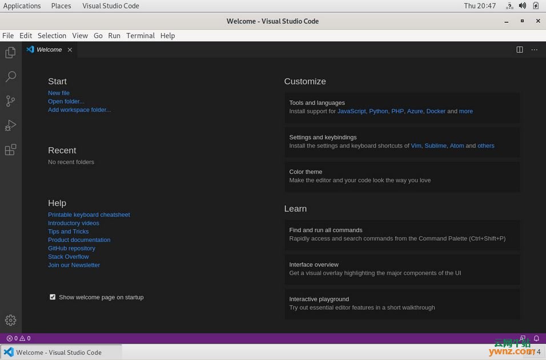Open Visual Studio Code app menu in panel
This screenshot has width=546, height=360.
111,6
